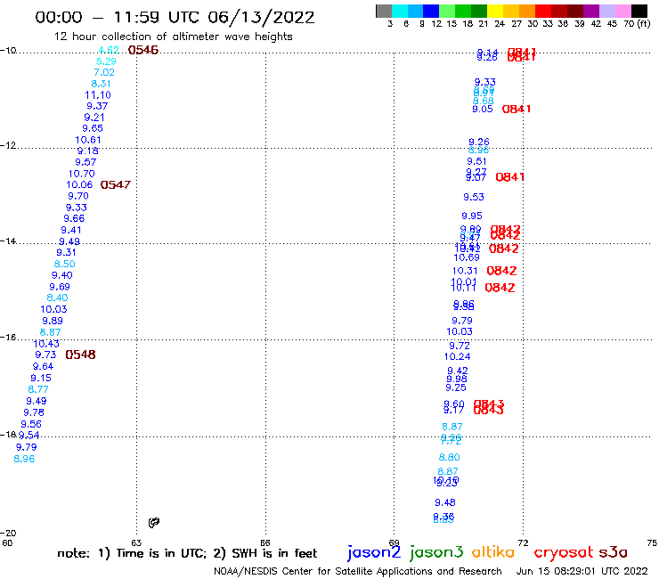Click the wave height value 10.24

[x=457, y=356]
